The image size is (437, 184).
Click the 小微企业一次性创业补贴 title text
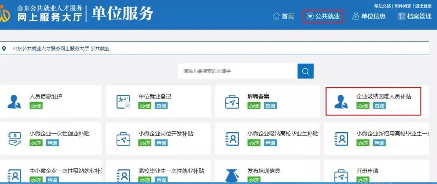(x=59, y=134)
